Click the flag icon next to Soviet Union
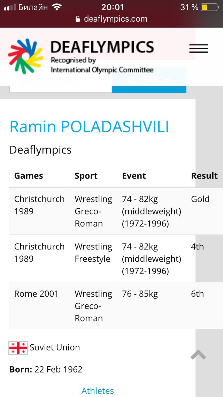Viewport: 223px width, 397px height. 18,348
